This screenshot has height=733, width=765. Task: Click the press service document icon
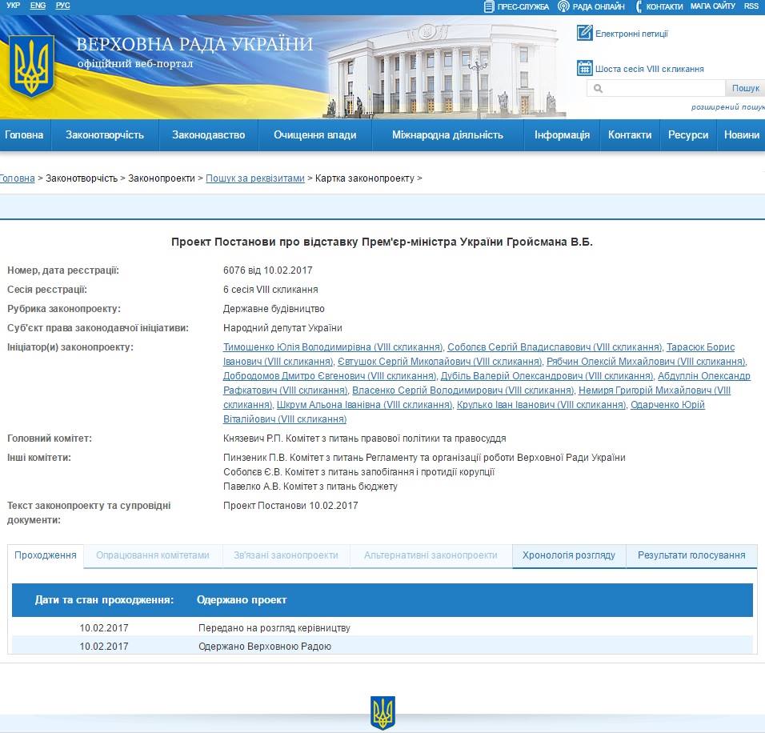coord(489,6)
